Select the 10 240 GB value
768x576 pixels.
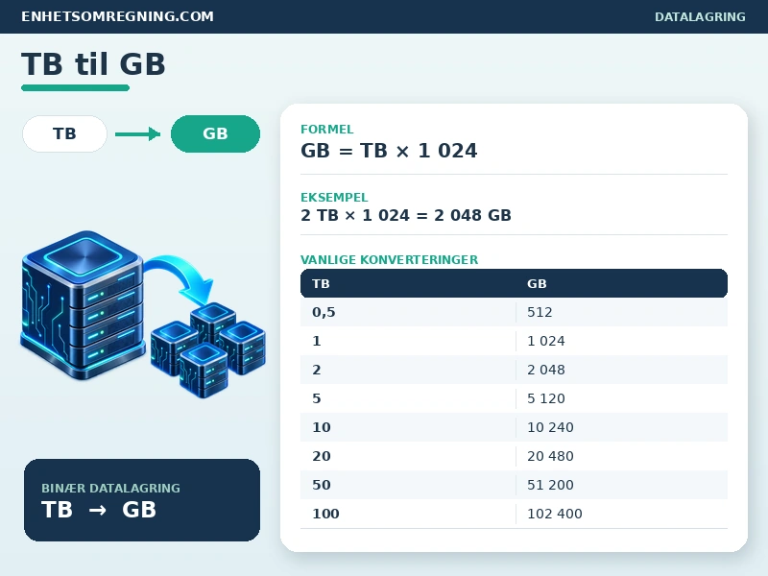550,427
